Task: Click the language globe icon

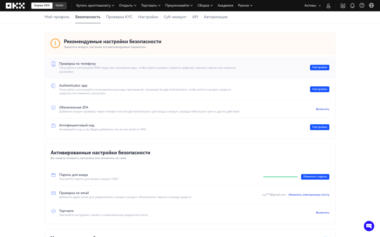Action: pos(371,6)
